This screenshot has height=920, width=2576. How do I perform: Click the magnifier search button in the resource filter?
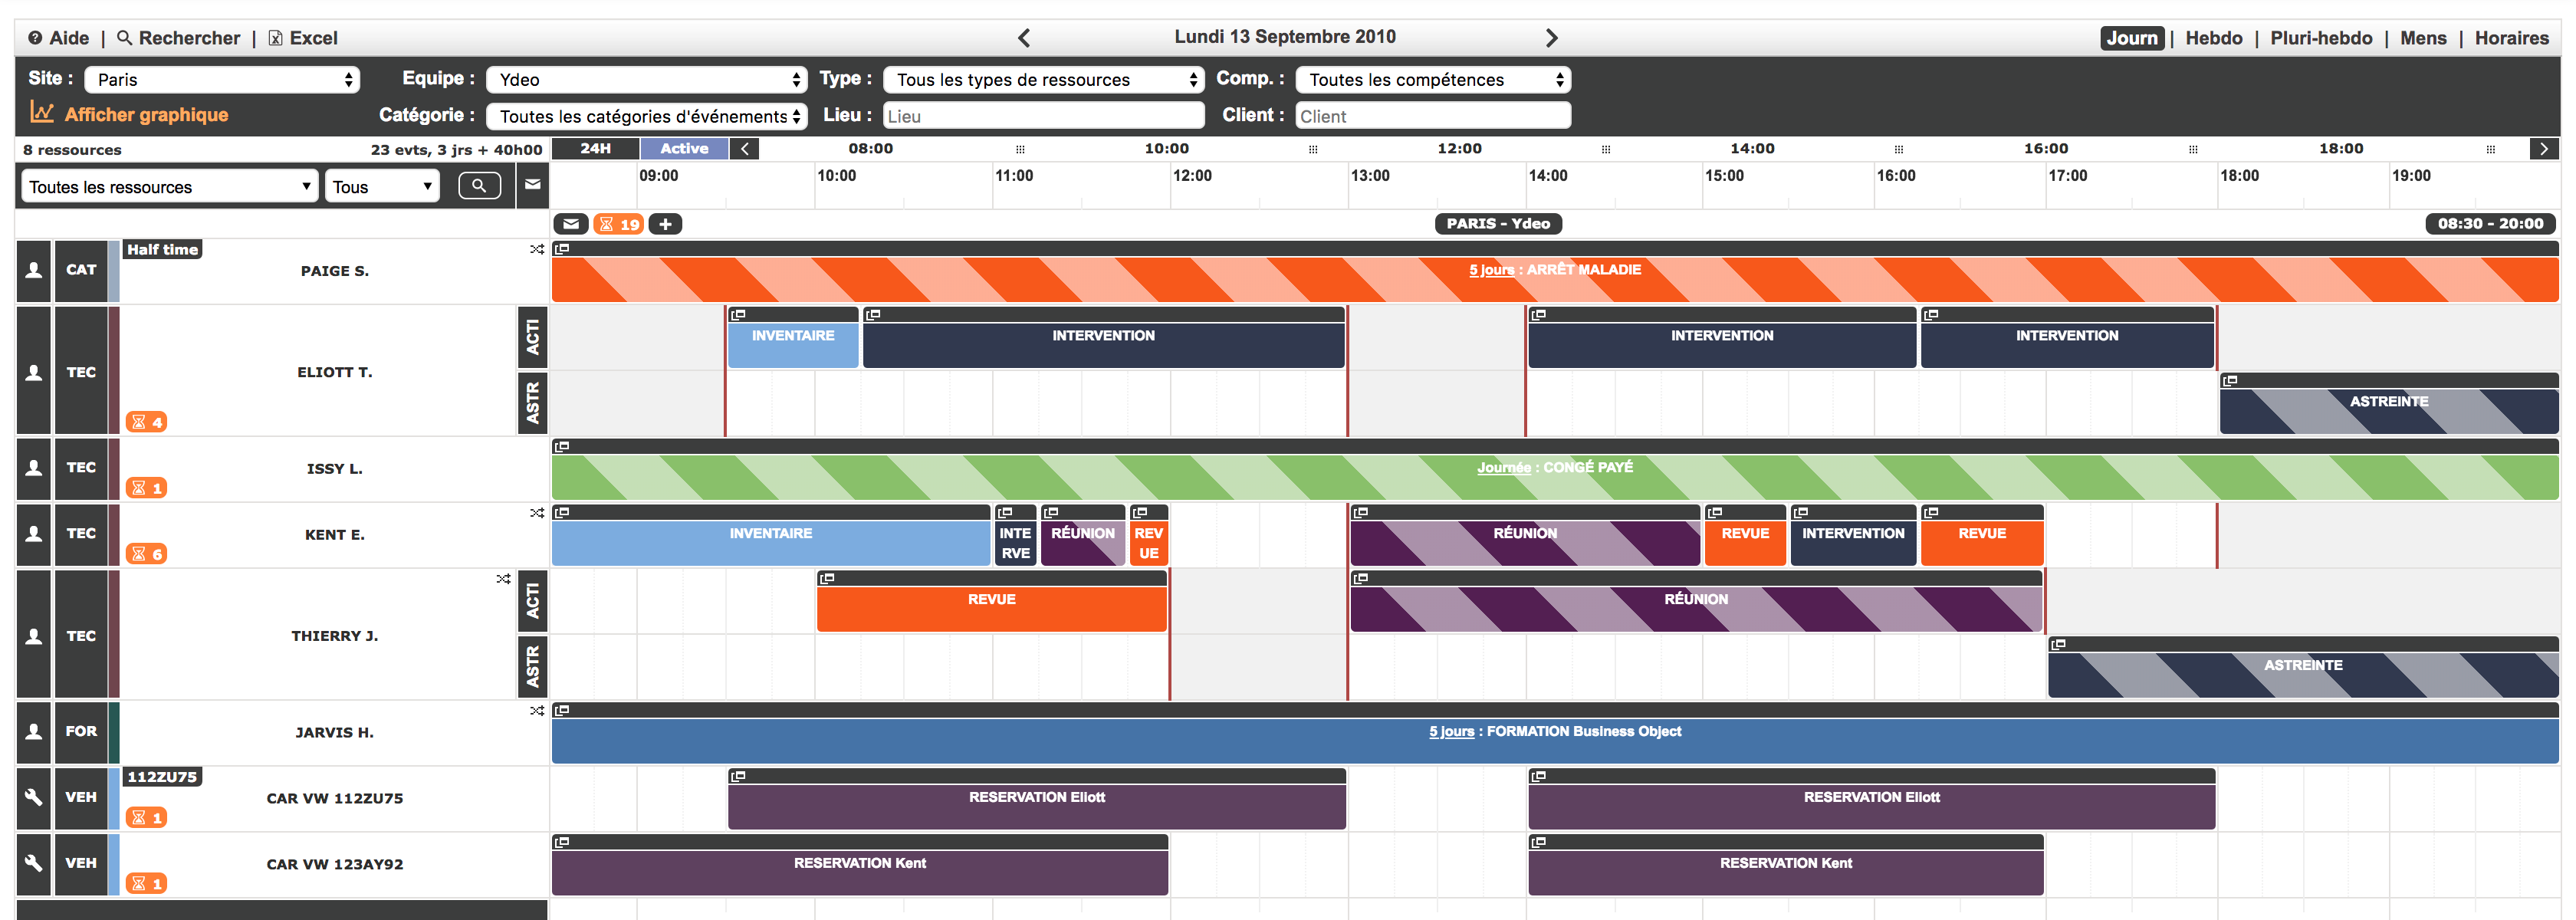point(479,186)
